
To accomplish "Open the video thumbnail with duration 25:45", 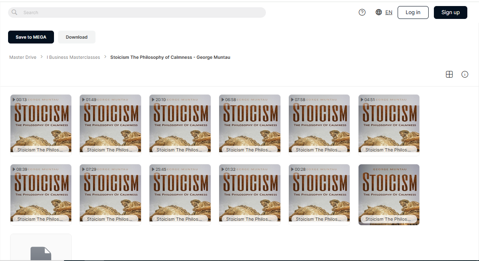I will [x=180, y=195].
